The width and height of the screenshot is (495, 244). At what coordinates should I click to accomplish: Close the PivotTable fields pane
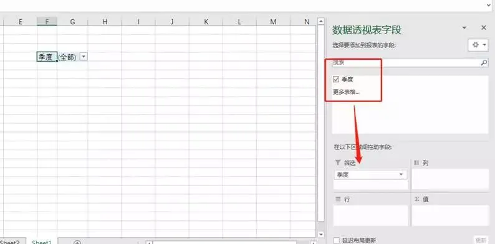(x=484, y=28)
